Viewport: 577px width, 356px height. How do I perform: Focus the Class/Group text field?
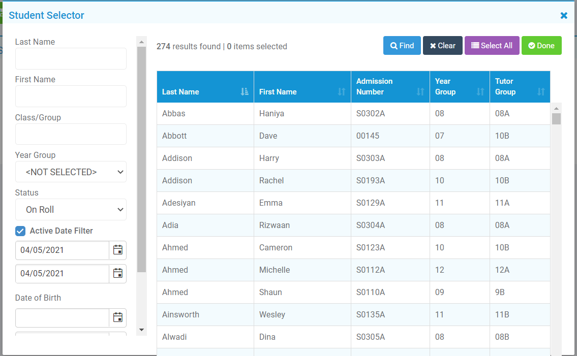(71, 135)
